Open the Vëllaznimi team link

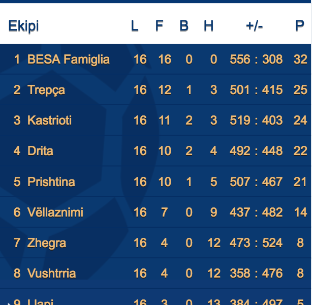(55, 212)
